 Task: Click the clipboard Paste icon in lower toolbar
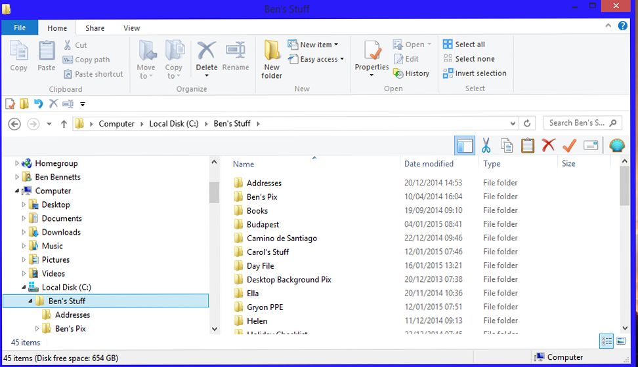[x=528, y=145]
